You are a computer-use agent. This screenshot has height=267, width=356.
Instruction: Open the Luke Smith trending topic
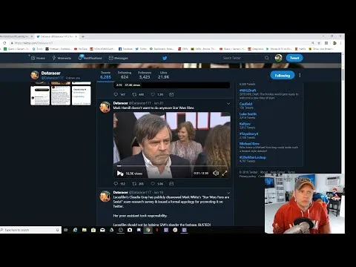[248, 114]
